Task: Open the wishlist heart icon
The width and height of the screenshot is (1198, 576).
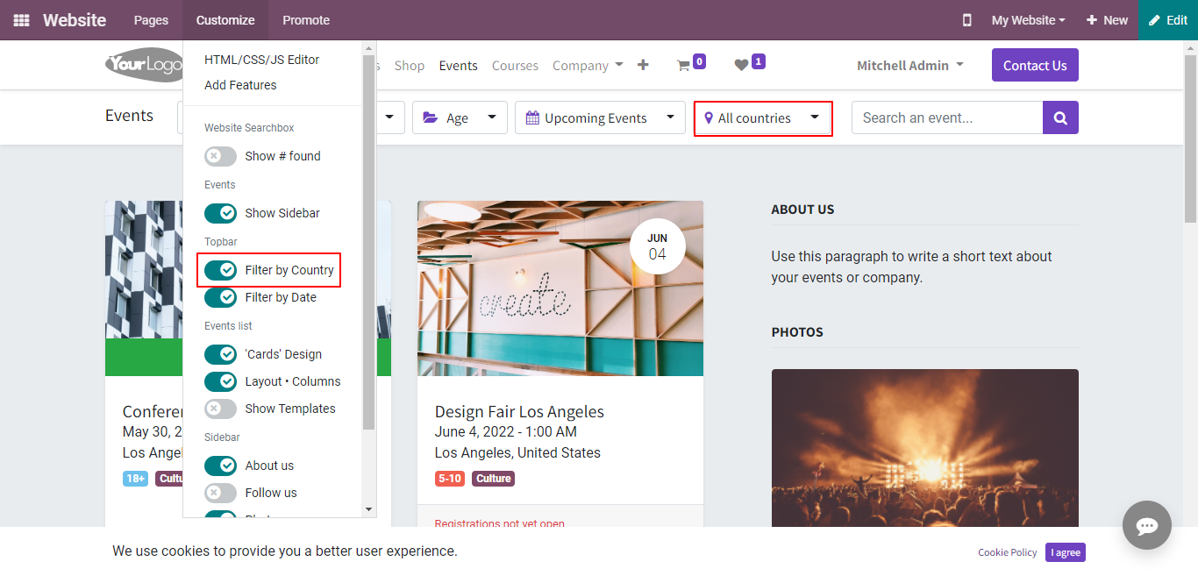Action: 741,66
